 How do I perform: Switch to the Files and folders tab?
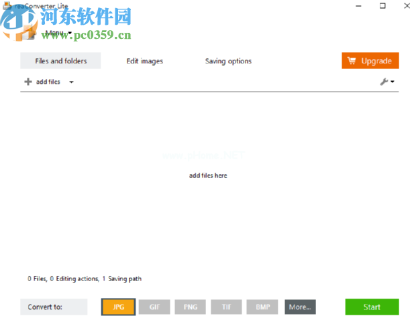pos(60,61)
